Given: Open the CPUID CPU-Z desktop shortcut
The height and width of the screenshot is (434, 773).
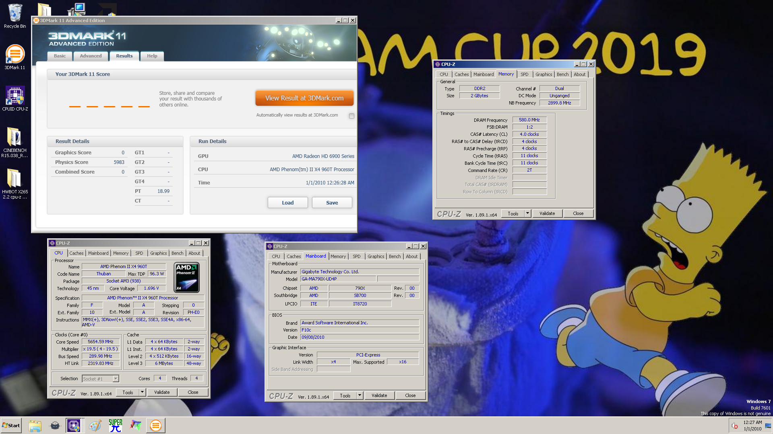Looking at the screenshot, I should (x=15, y=98).
